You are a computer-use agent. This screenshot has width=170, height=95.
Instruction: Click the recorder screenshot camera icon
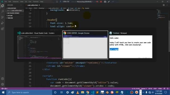[105, 2]
